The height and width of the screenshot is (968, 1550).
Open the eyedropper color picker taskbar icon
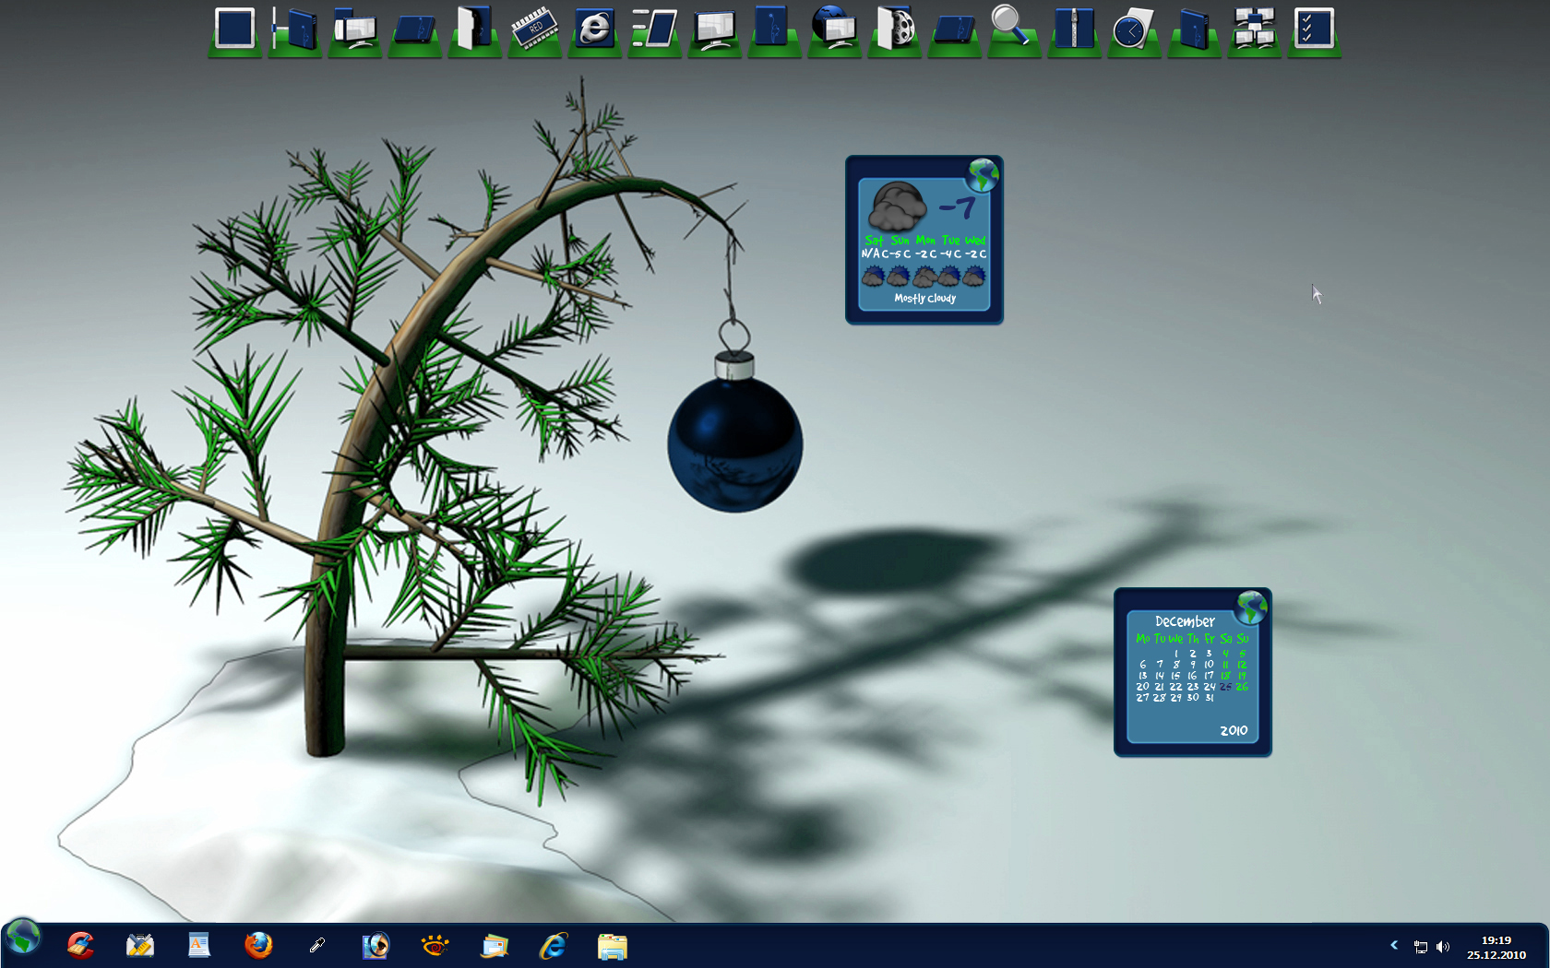[317, 946]
